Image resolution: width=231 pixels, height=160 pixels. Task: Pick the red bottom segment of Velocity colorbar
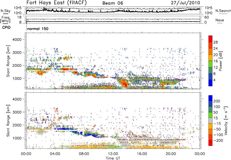click(210, 143)
